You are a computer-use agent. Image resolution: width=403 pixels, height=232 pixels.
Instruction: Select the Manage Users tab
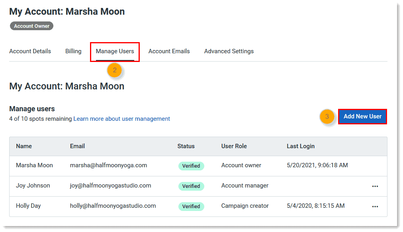pos(115,51)
